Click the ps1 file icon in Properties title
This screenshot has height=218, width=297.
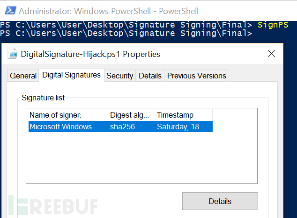pyautogui.click(x=13, y=54)
